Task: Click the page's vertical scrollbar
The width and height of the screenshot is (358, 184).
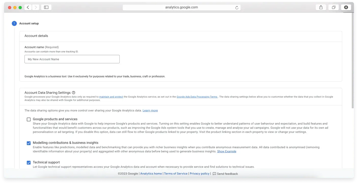Action: pyautogui.click(x=352, y=60)
